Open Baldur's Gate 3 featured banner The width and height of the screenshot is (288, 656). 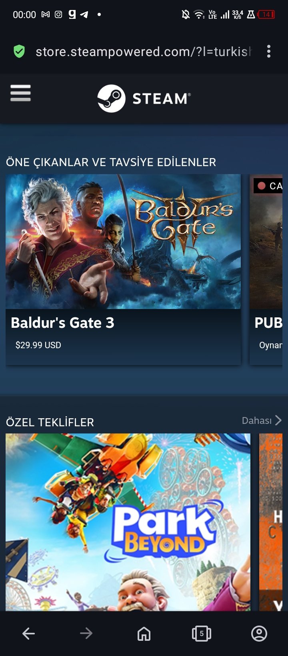pos(123,241)
